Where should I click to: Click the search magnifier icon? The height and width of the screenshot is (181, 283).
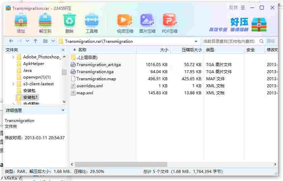261,41
